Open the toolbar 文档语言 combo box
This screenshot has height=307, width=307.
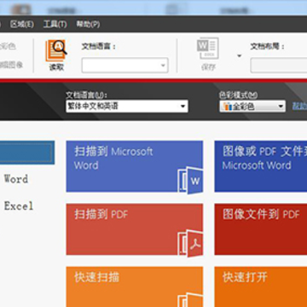click(x=125, y=66)
